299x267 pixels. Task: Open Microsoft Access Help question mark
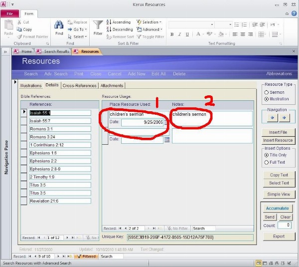[x=294, y=13]
